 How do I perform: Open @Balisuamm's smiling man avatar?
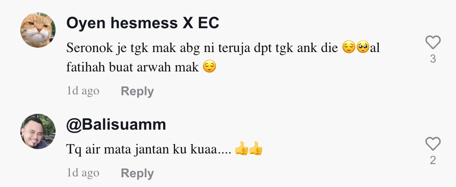[38, 131]
